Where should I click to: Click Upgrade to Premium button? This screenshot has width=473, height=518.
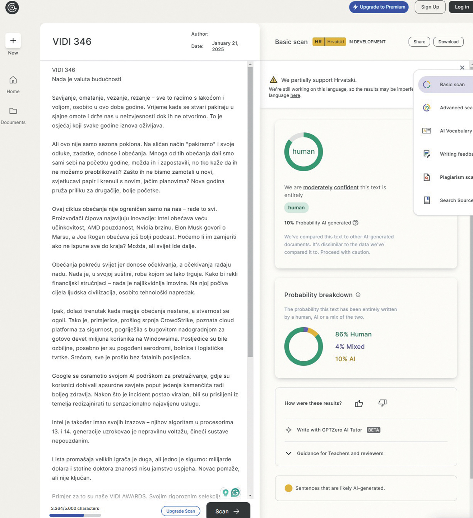coord(379,7)
